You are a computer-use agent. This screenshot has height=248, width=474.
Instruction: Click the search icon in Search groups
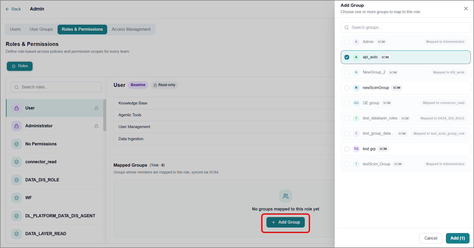pyautogui.click(x=347, y=28)
